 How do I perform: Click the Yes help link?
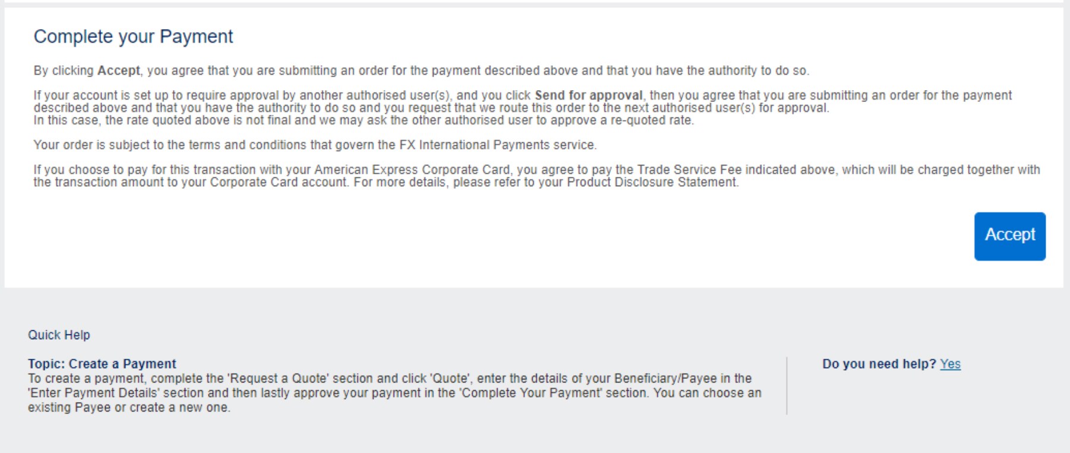point(950,364)
